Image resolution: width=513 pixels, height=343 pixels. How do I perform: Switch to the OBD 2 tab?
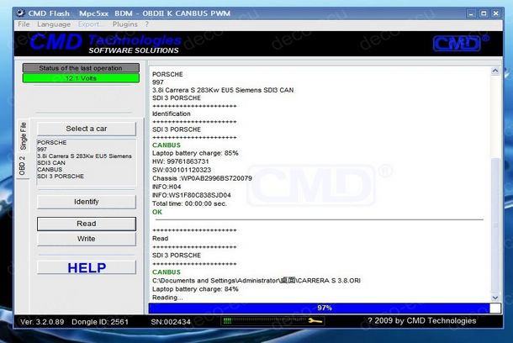(22, 166)
